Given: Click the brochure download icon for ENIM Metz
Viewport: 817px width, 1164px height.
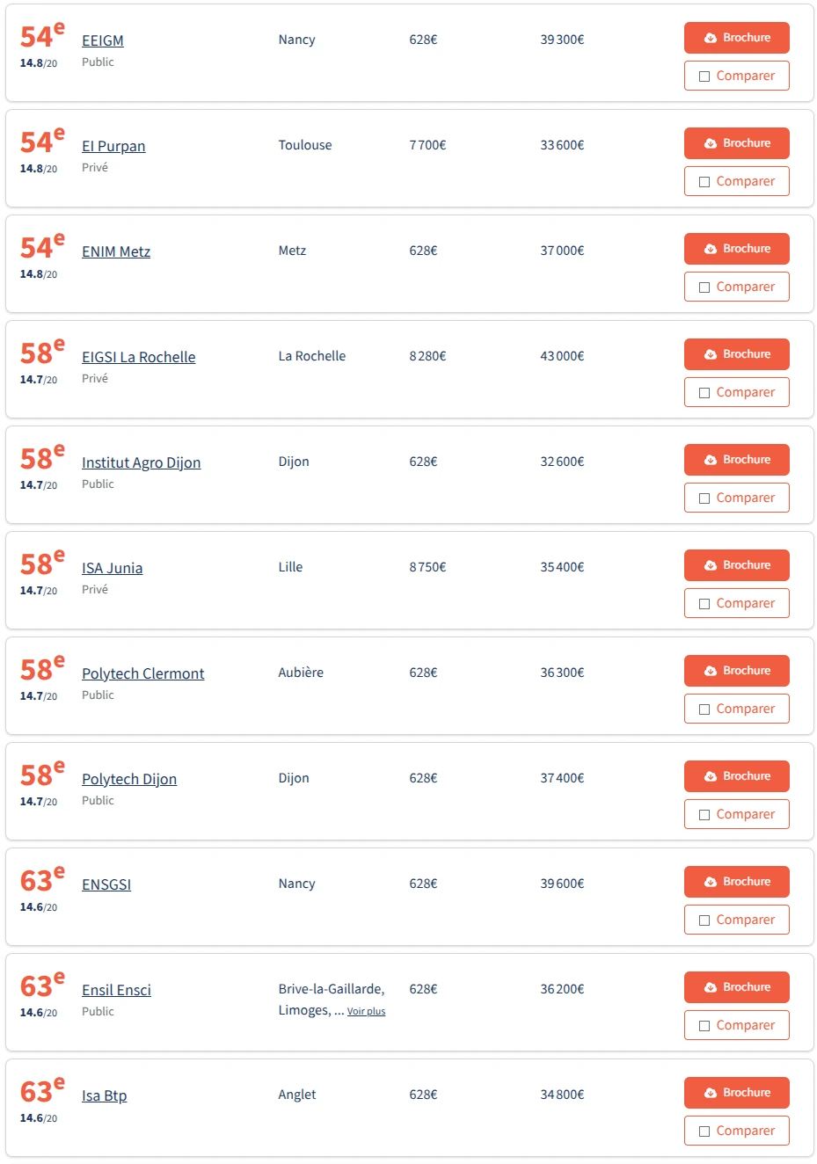Looking at the screenshot, I should click(x=711, y=249).
